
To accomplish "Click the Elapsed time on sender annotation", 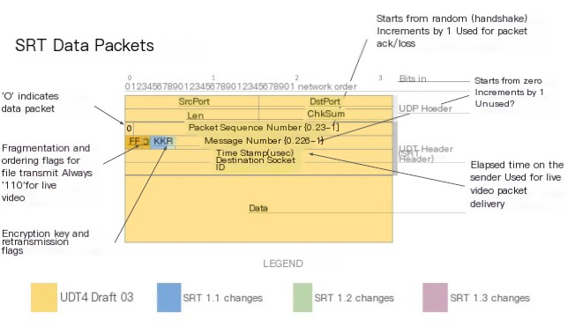I will [x=516, y=184].
